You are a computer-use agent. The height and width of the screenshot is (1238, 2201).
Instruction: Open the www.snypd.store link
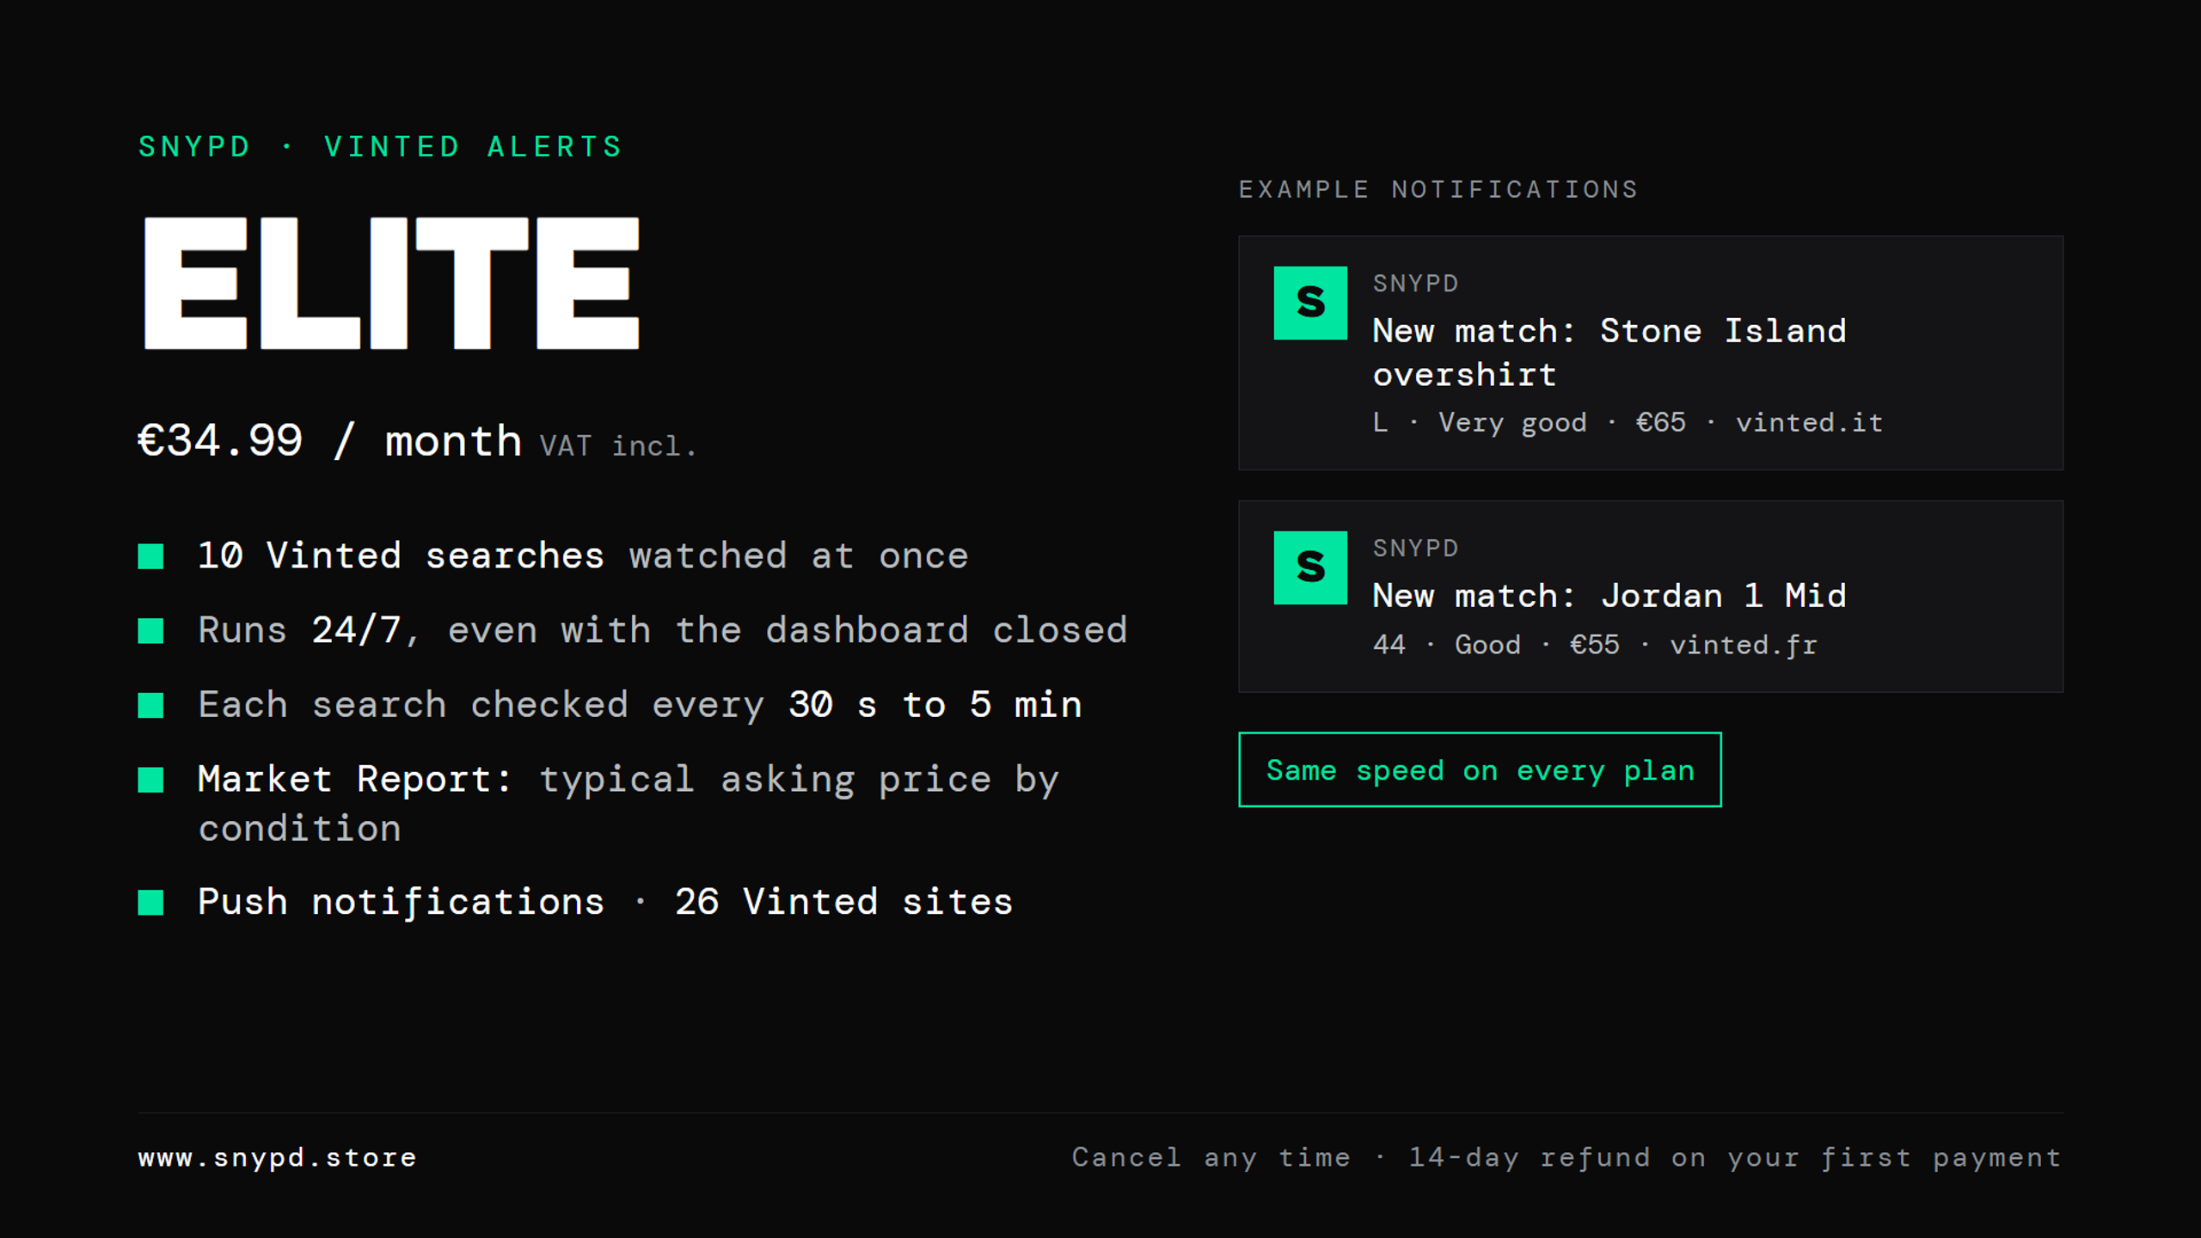pyautogui.click(x=277, y=1157)
